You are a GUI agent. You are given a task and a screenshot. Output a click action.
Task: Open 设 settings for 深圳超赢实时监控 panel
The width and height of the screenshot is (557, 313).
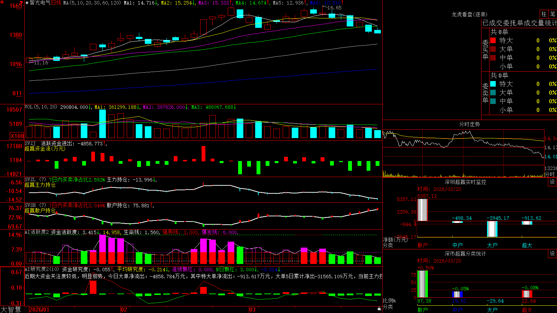[552, 182]
